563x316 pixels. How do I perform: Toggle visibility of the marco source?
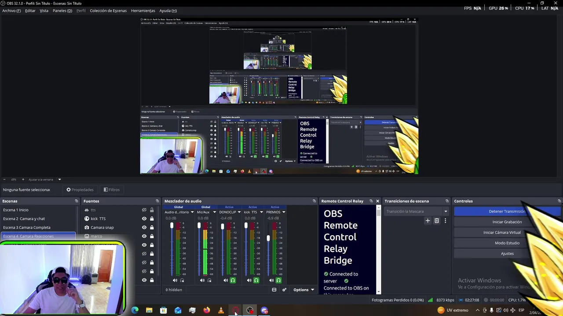(144, 236)
